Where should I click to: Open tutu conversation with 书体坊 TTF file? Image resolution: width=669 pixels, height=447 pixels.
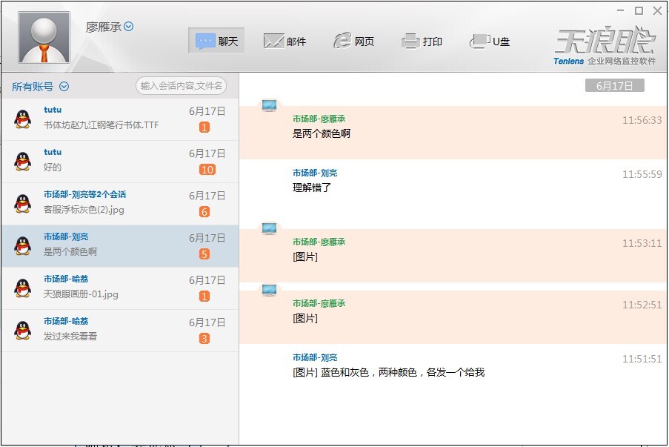click(120, 119)
